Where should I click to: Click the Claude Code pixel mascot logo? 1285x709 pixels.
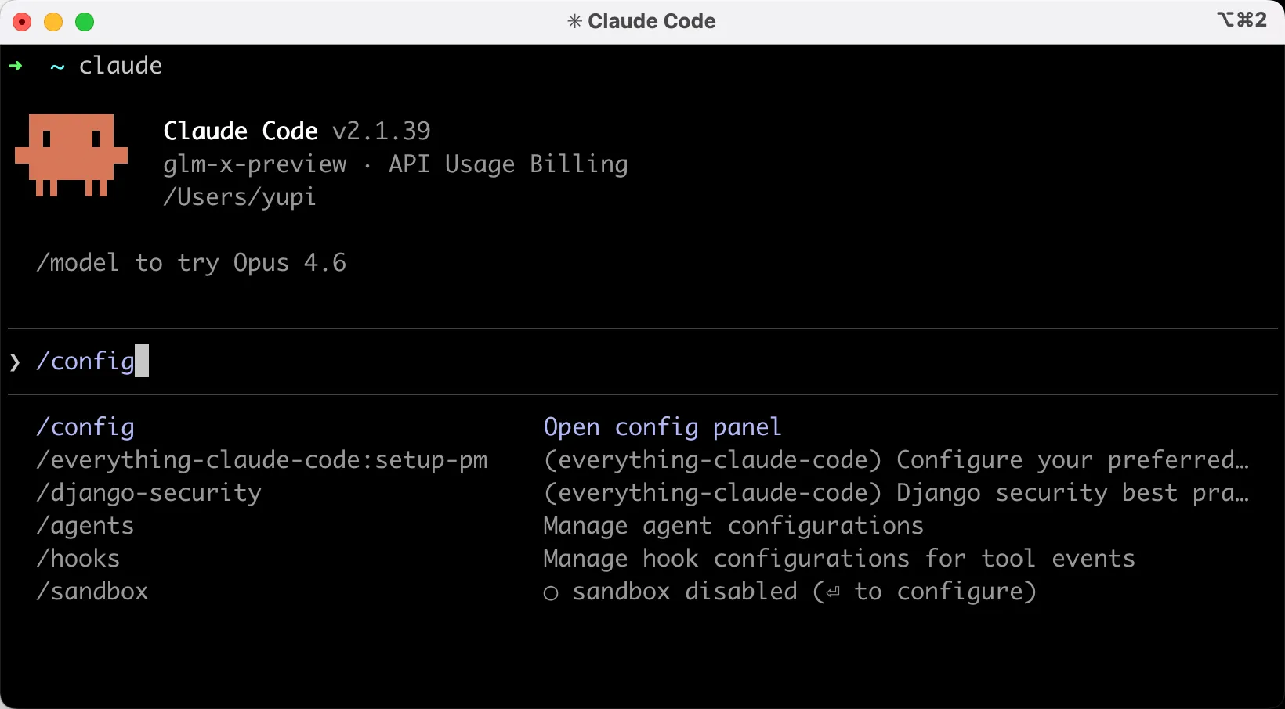click(71, 155)
